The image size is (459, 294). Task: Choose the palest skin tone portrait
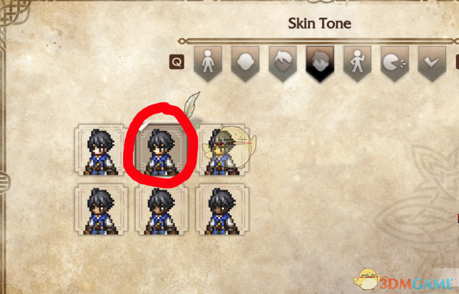[101, 150]
